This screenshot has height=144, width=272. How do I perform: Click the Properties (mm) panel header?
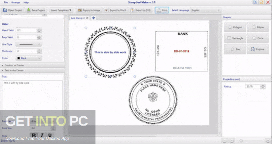click(247, 79)
